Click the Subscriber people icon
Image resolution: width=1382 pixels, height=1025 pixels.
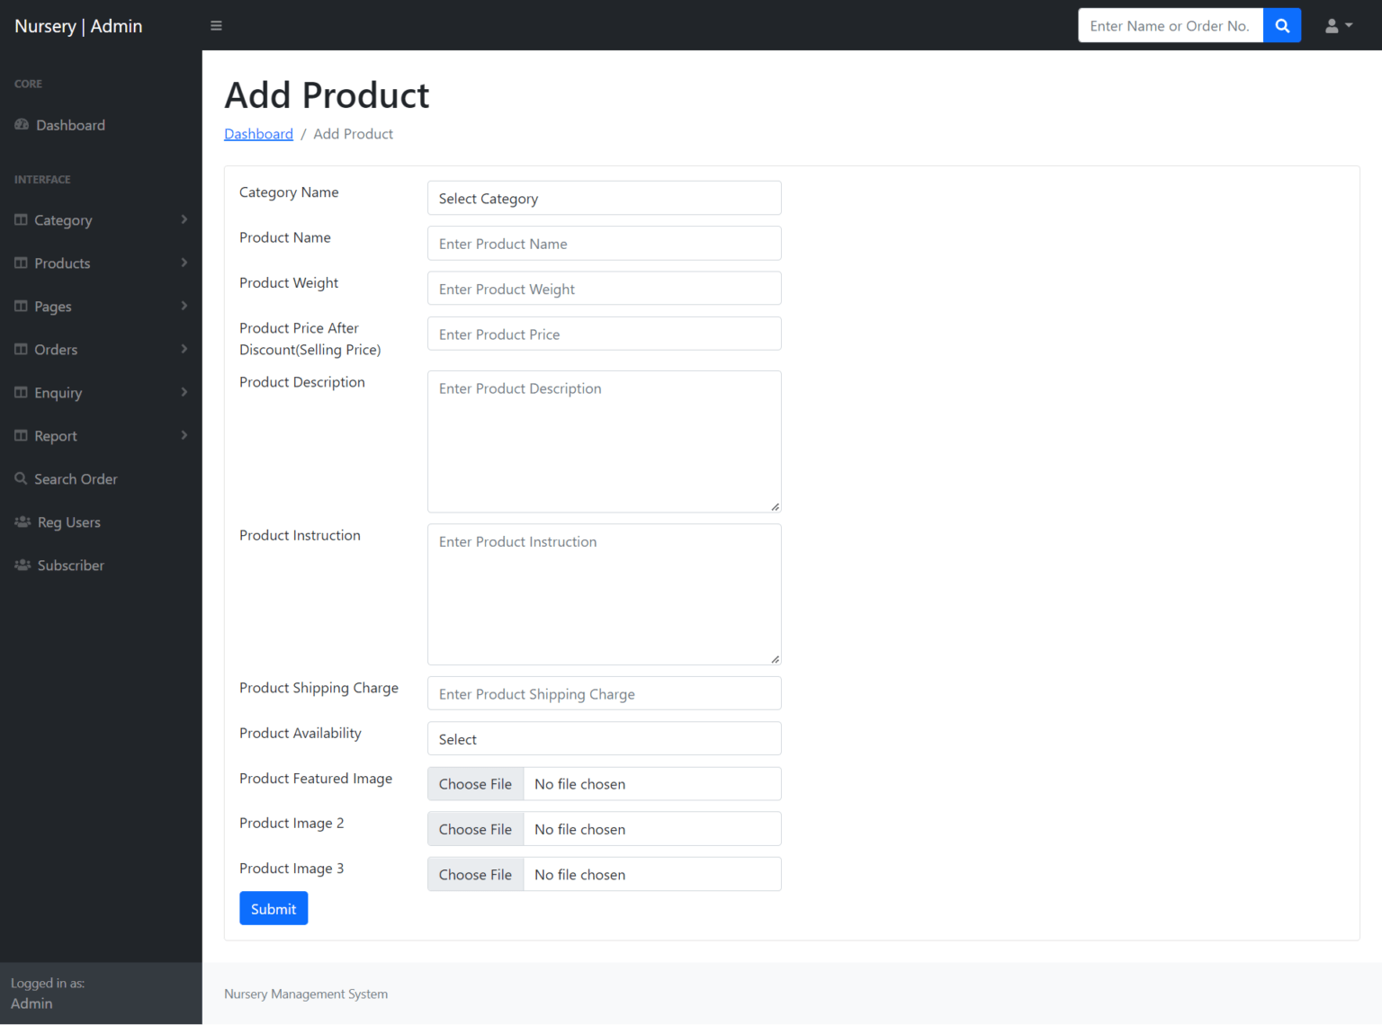[x=22, y=566]
